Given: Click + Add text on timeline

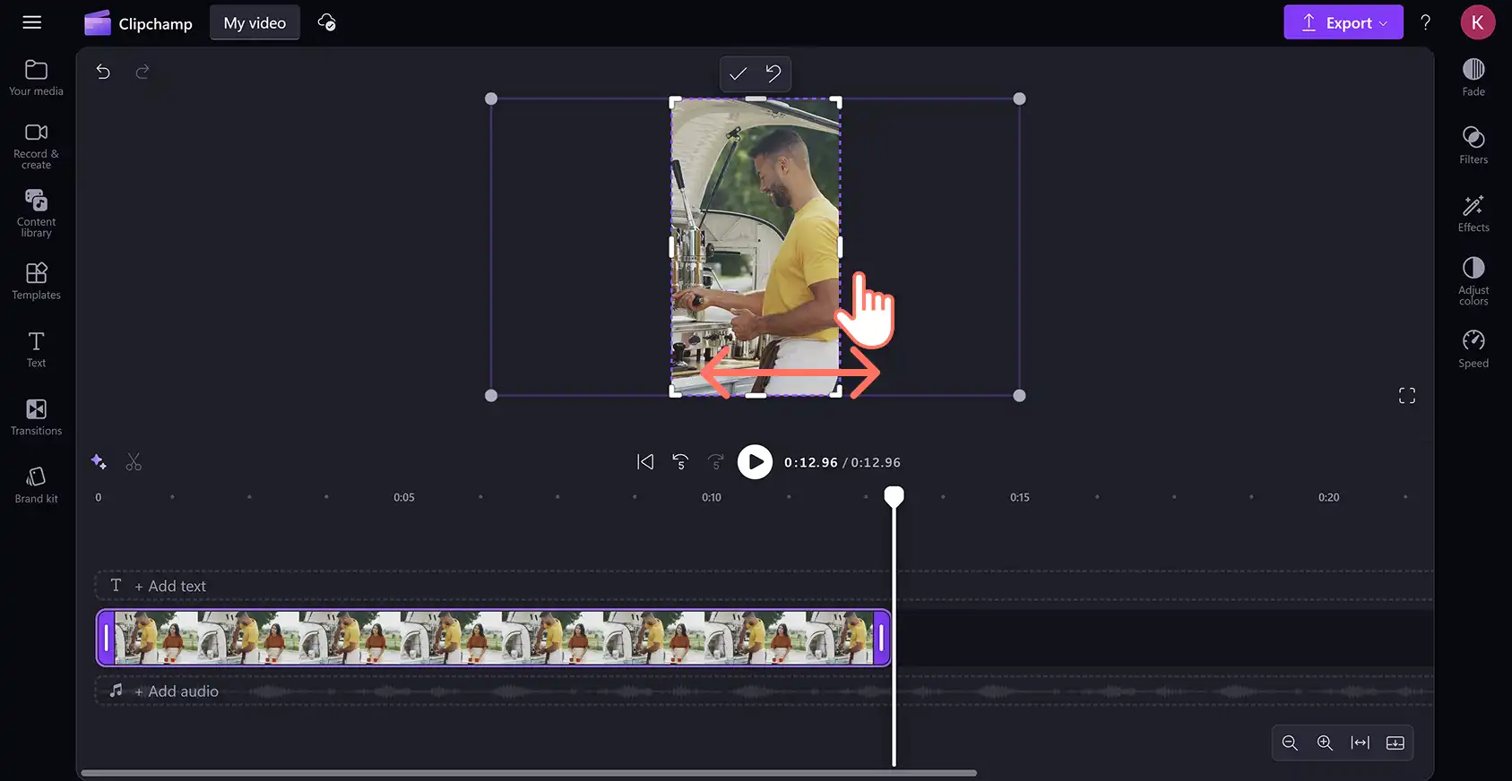Looking at the screenshot, I should pyautogui.click(x=170, y=586).
